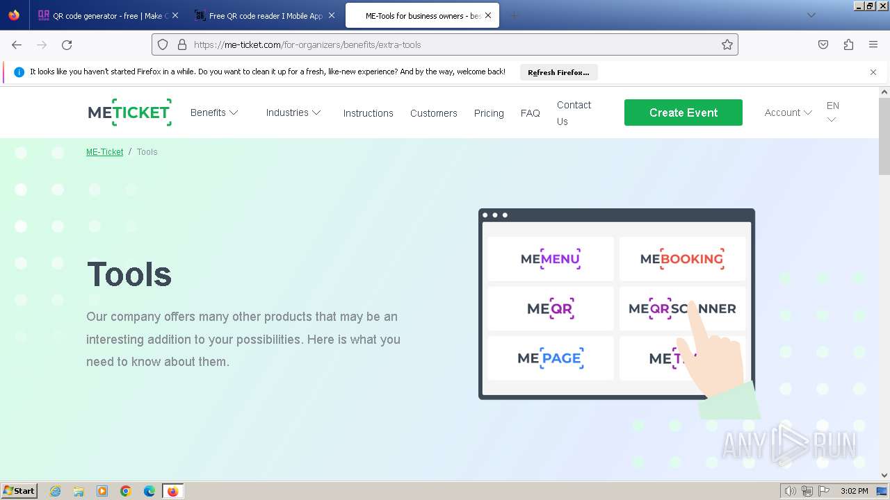Screen dimensions: 890x500
Task: Expand the Benefits dropdown menu
Action: coord(214,112)
